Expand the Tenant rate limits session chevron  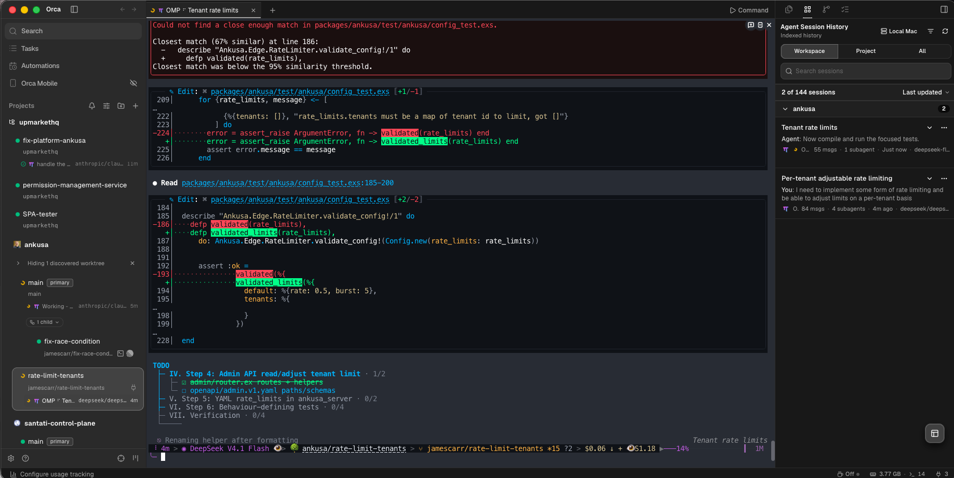click(x=930, y=128)
